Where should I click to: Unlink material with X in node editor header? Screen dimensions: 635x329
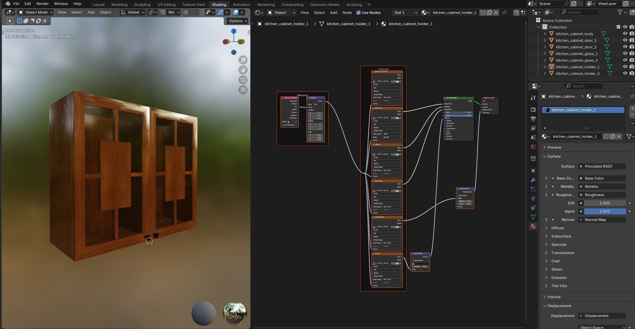click(x=496, y=13)
